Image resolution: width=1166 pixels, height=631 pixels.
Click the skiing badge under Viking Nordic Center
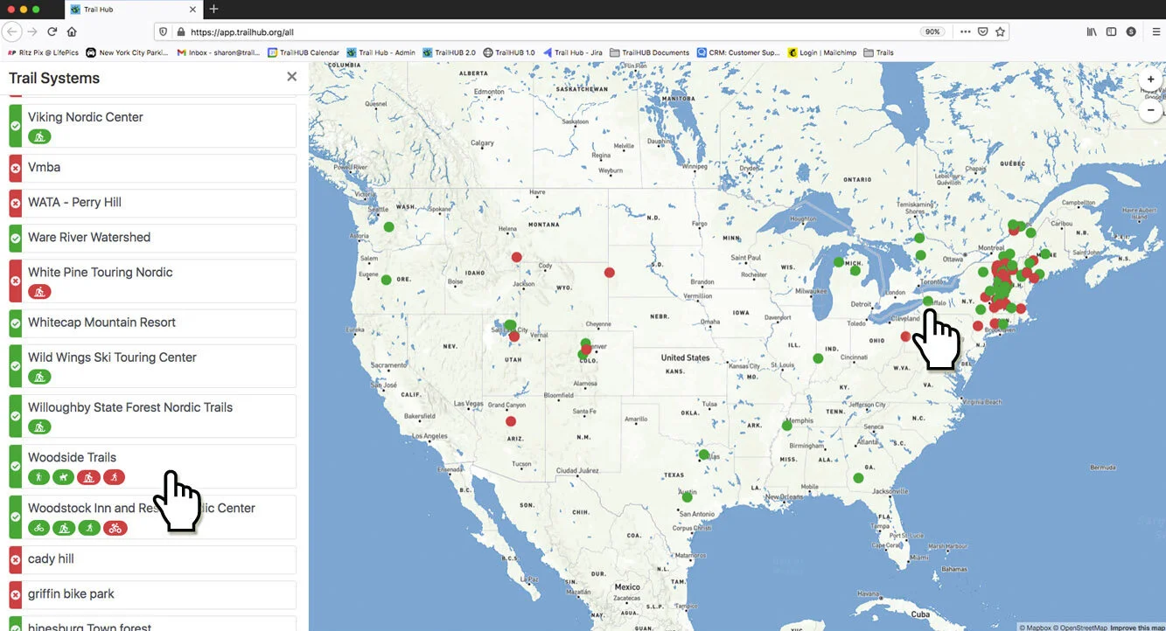[x=39, y=136]
